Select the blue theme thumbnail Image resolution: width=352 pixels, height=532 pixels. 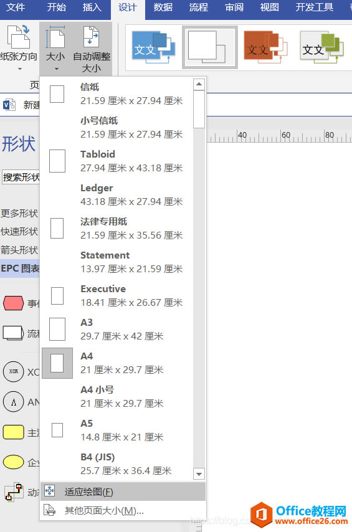click(x=154, y=47)
